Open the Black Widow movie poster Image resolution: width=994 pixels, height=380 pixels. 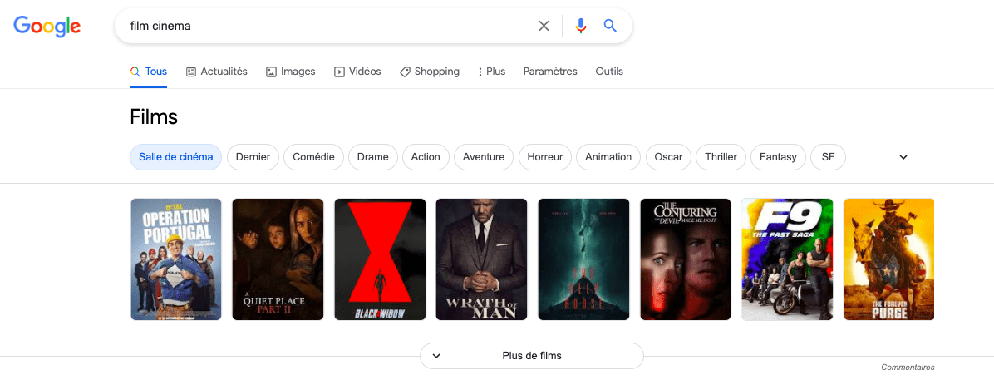[x=380, y=259]
